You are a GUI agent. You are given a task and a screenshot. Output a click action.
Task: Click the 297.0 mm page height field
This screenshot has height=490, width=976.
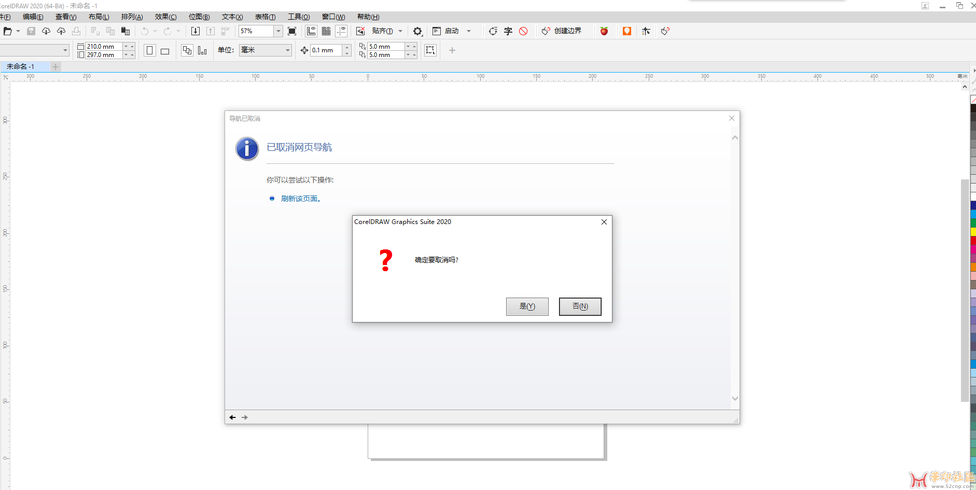pyautogui.click(x=104, y=55)
